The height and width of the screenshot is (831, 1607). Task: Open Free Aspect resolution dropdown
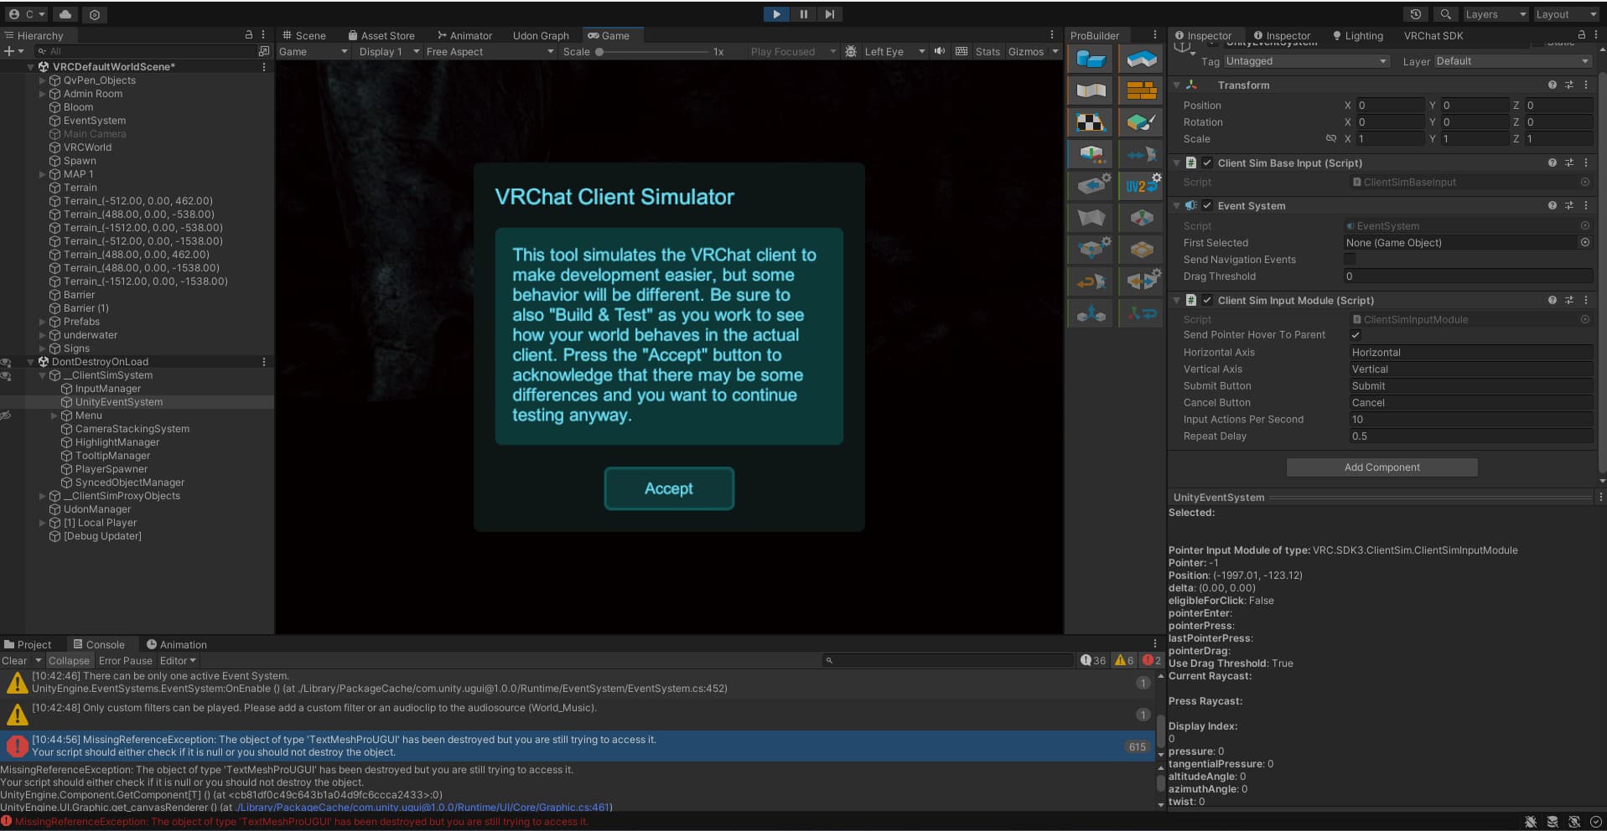coord(490,52)
